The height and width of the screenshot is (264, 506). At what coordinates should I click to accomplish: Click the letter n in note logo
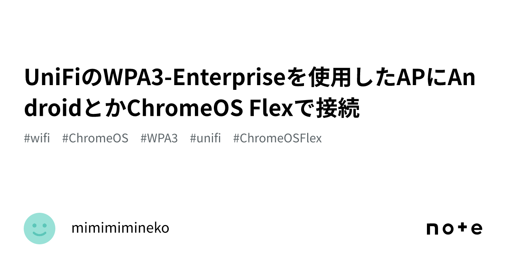click(432, 229)
